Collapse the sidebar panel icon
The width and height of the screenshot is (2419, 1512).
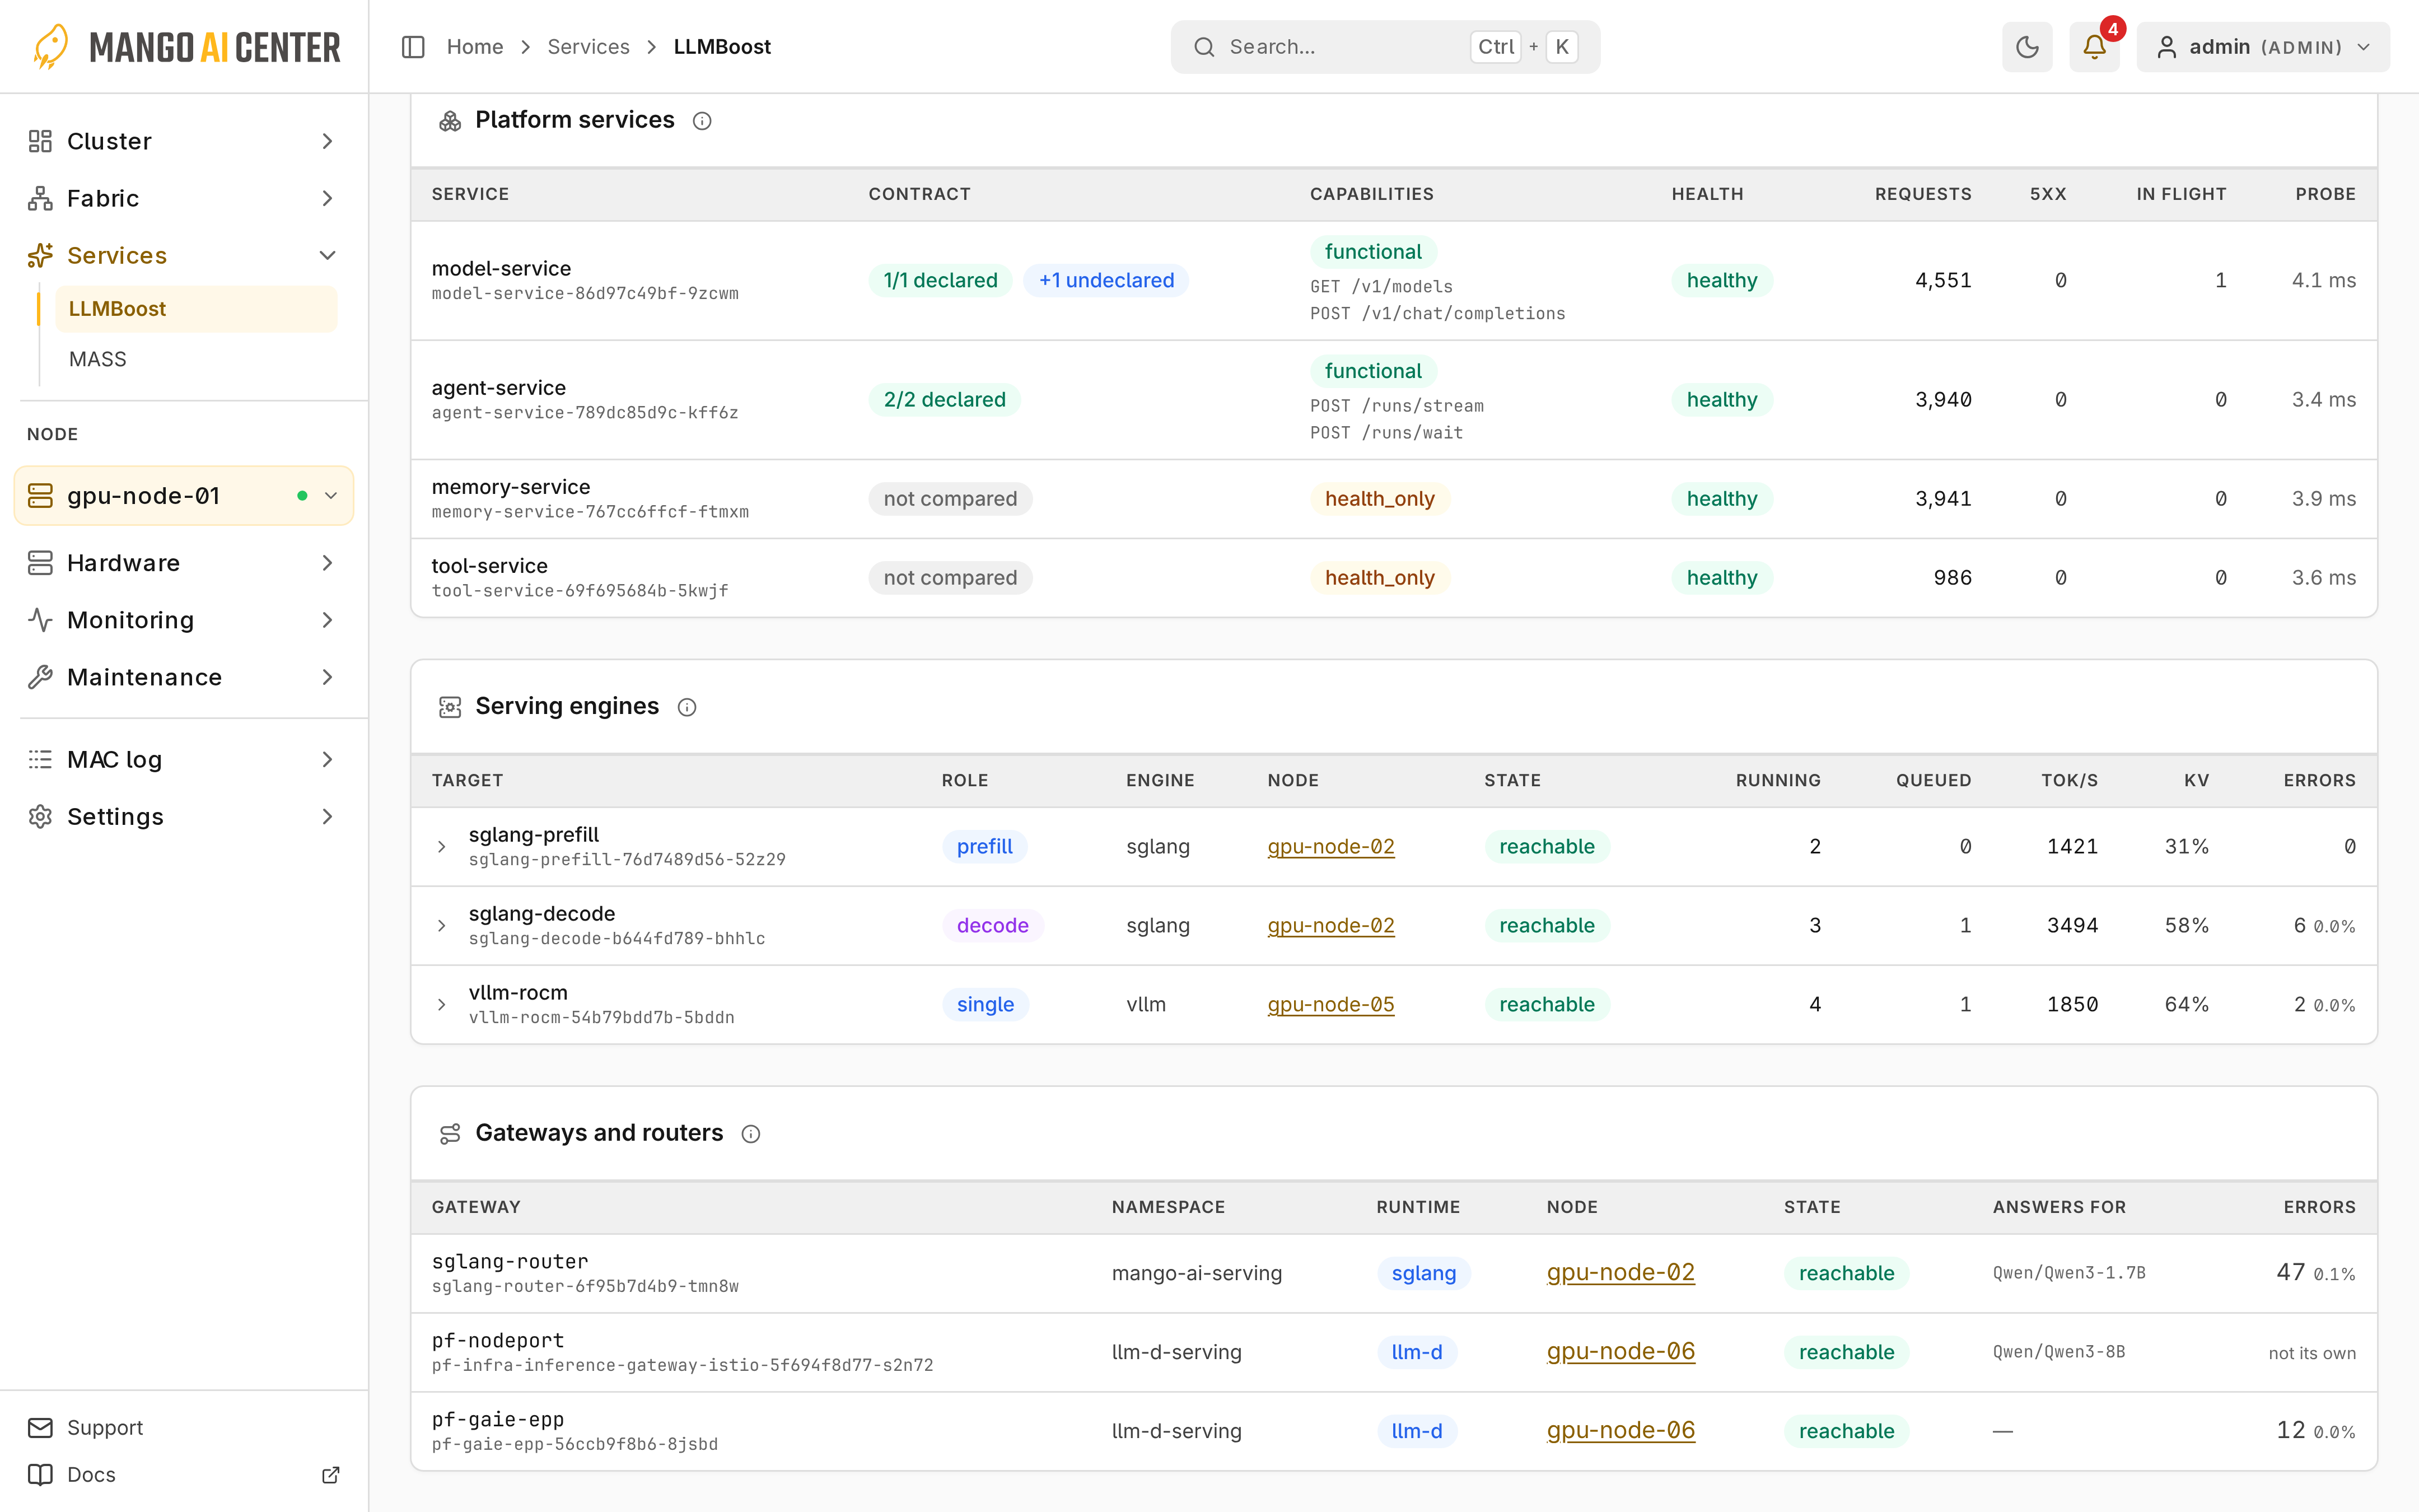[413, 47]
